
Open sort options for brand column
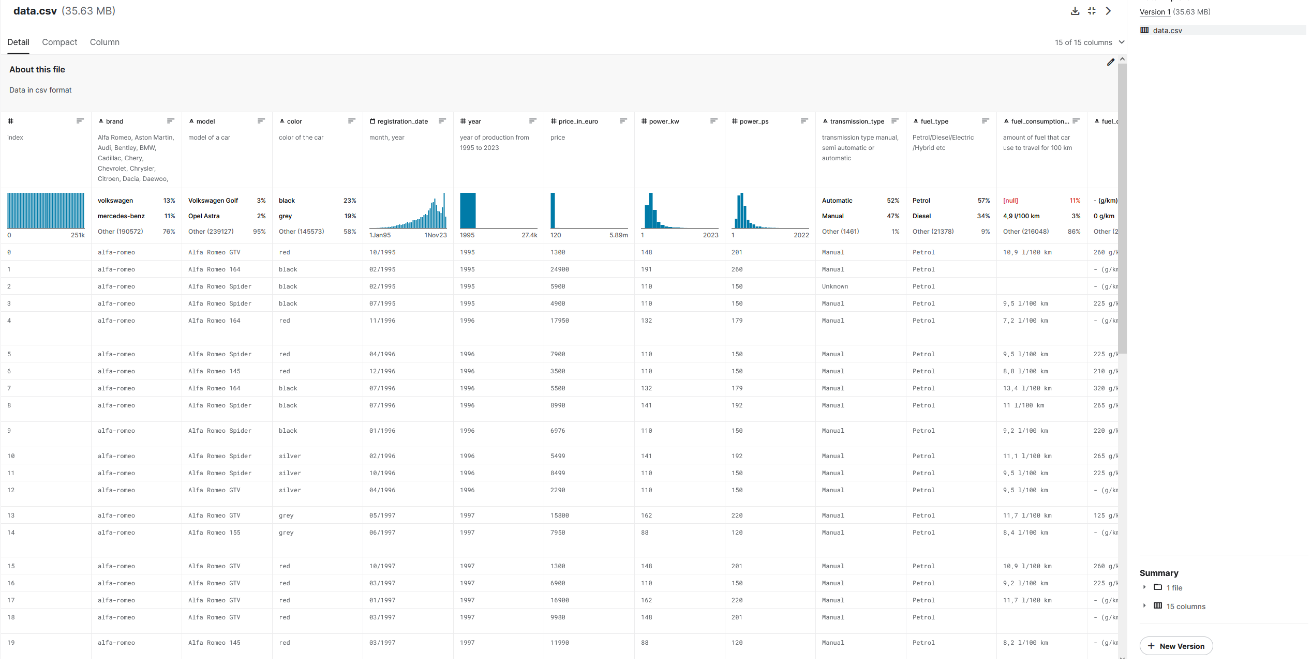(x=170, y=121)
